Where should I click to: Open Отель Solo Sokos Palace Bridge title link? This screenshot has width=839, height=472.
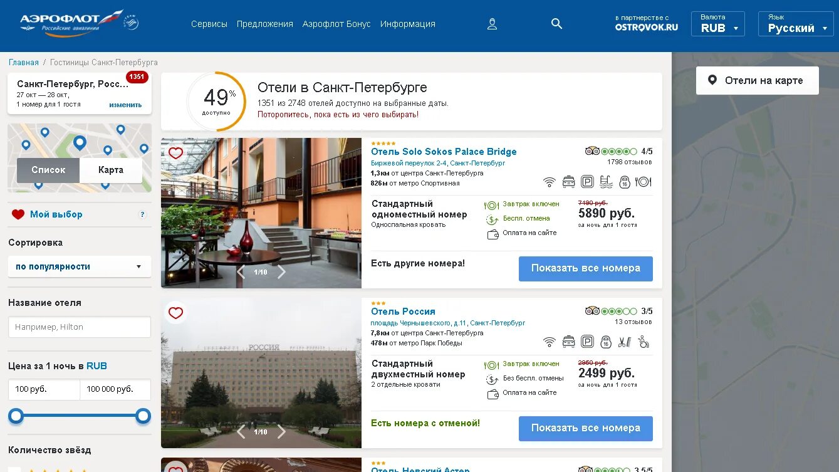[444, 152]
